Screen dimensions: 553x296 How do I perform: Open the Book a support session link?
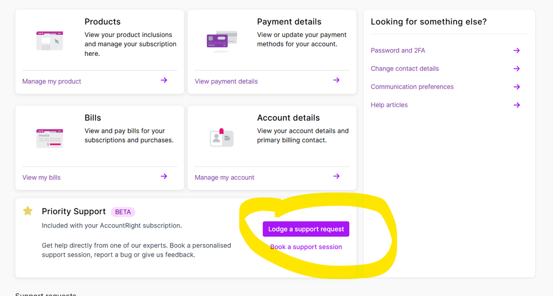(306, 247)
